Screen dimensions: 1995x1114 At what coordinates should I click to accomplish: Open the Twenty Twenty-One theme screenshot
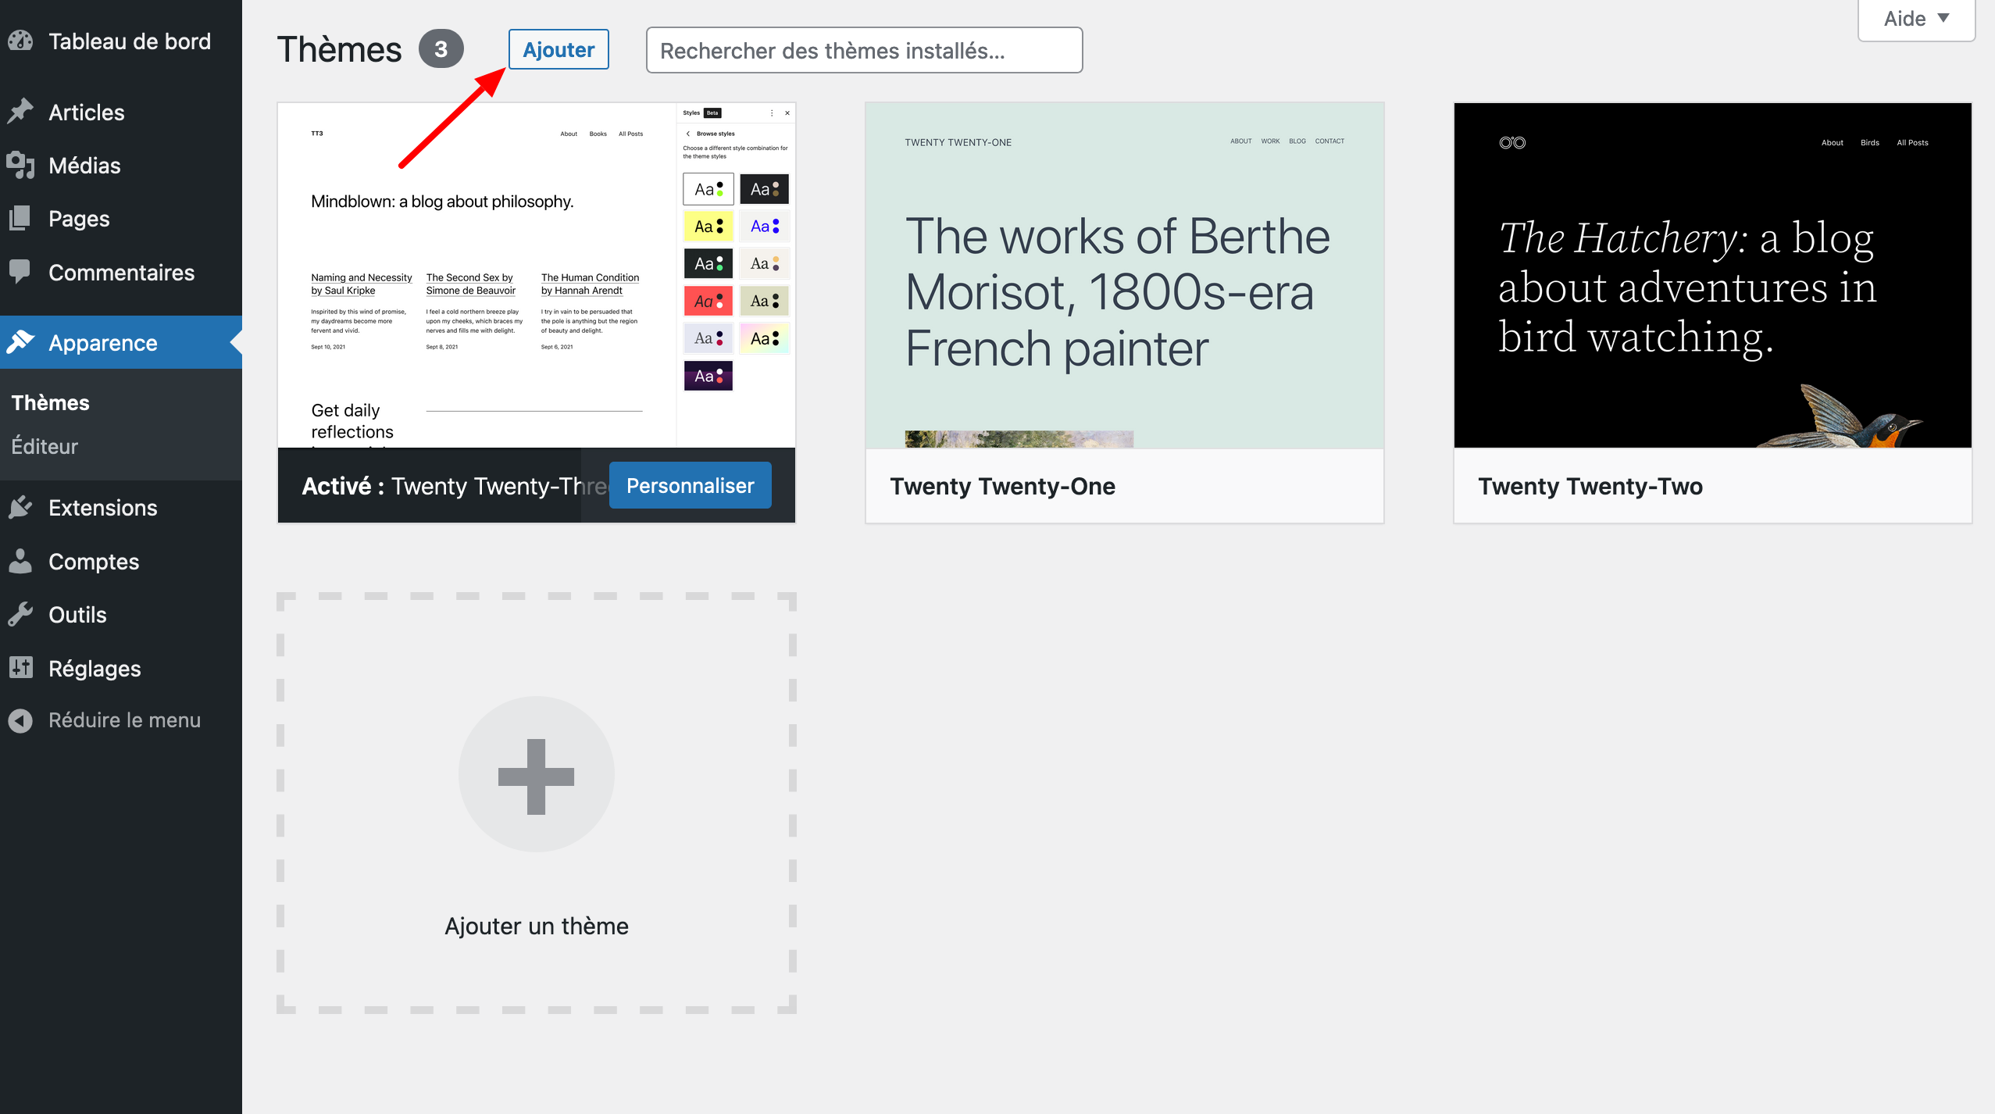pyautogui.click(x=1125, y=275)
